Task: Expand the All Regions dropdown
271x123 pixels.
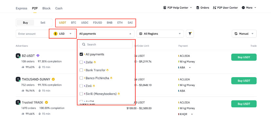Action: 160,34
